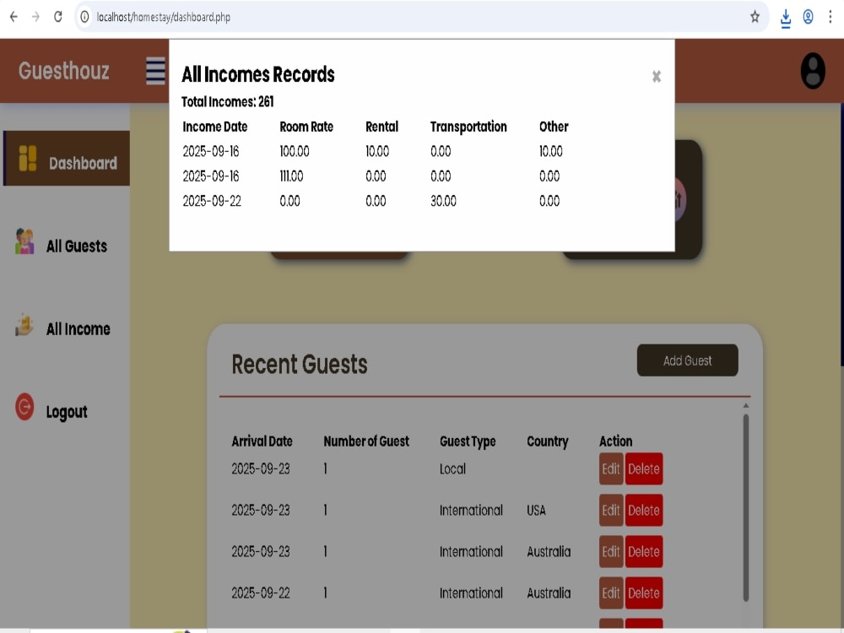Close the All Incomes Records modal

(656, 77)
